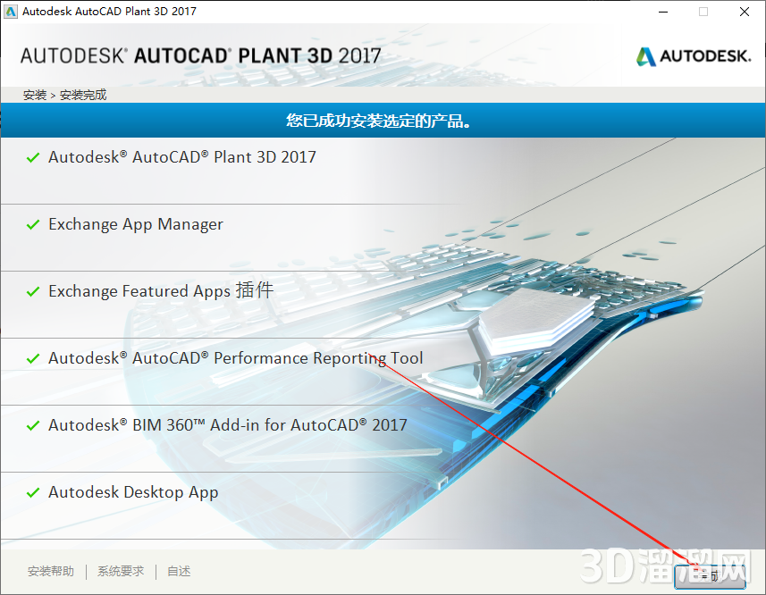Viewport: 766px width, 595px height.
Task: Click the 完成 (Finish) button
Action: tap(710, 576)
